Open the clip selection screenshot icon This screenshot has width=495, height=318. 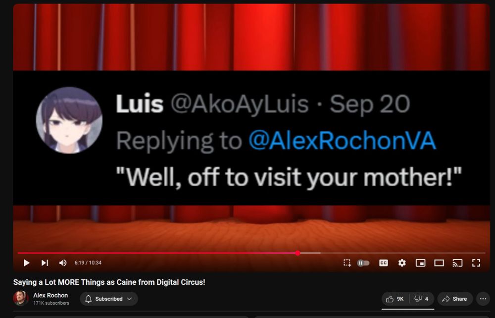pyautogui.click(x=347, y=263)
